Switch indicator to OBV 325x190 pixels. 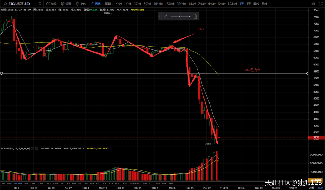(68, 183)
